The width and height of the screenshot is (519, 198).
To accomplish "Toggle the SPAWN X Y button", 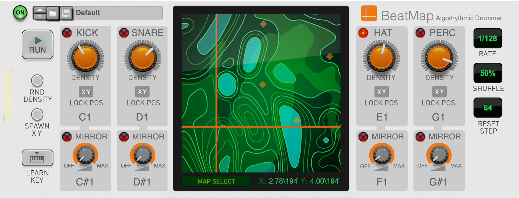I will (x=37, y=114).
